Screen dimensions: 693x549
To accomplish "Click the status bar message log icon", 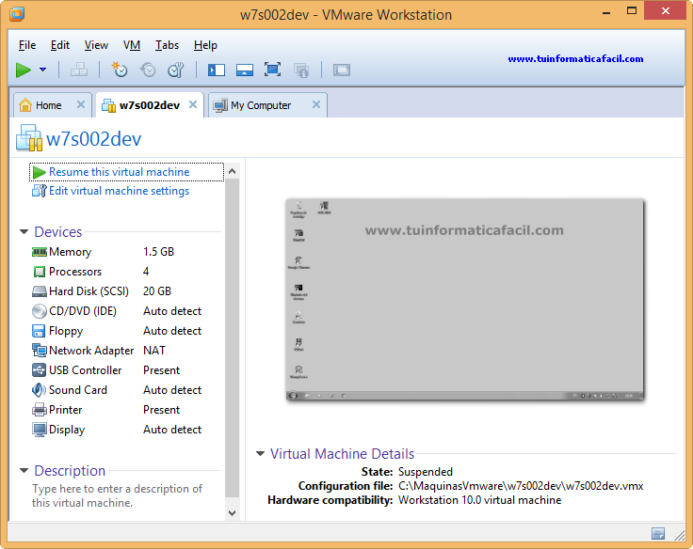I will [658, 534].
